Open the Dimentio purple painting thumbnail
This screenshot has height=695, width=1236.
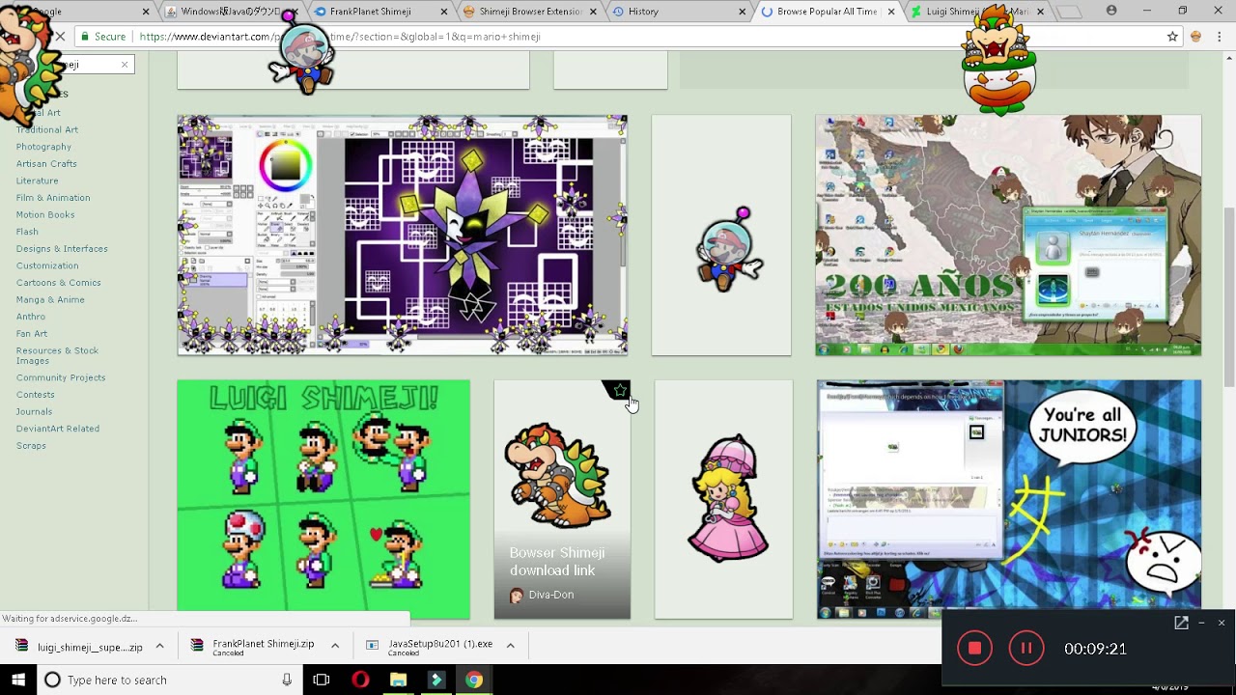coord(402,236)
